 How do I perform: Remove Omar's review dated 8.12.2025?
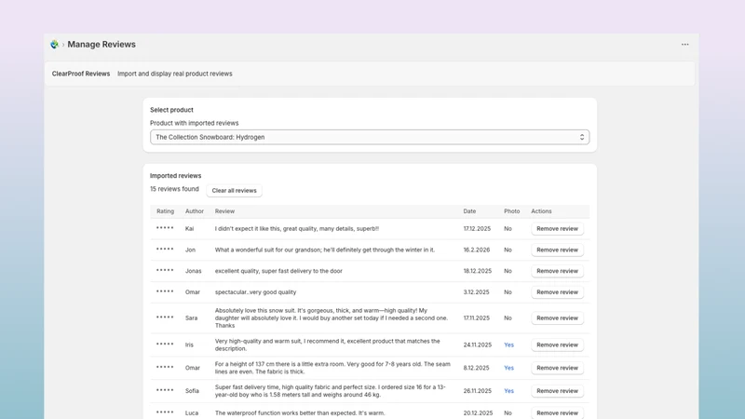click(557, 368)
